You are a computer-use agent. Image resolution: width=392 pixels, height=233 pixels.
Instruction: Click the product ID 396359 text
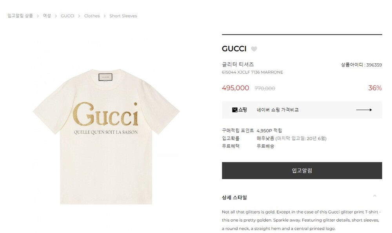(x=374, y=65)
